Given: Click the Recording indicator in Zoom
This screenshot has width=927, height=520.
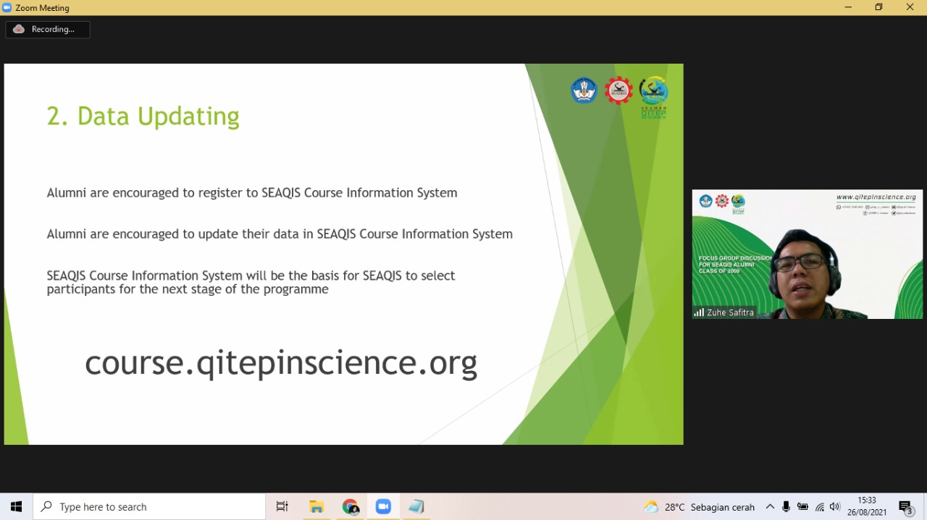Looking at the screenshot, I should [47, 29].
